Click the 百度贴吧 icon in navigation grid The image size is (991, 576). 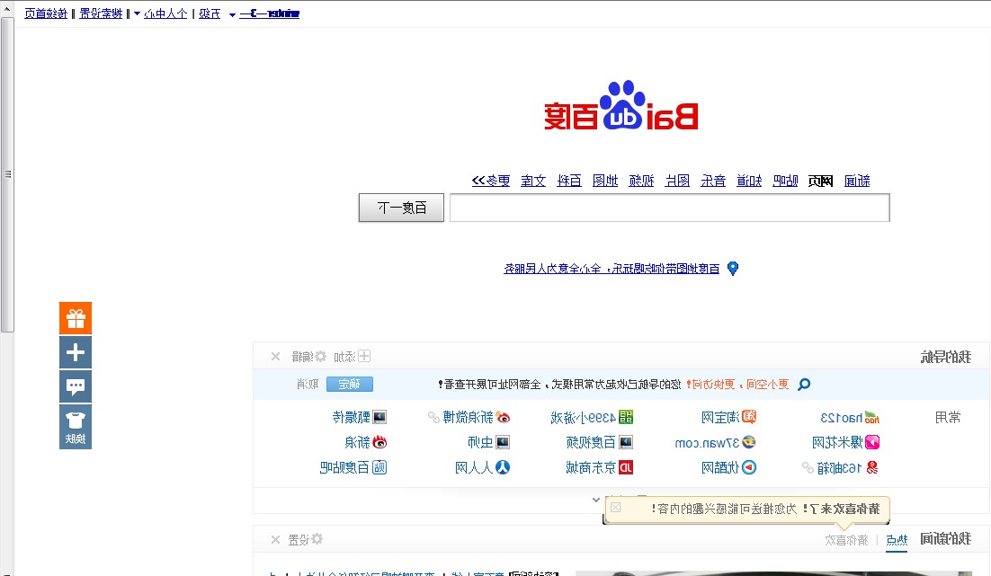(x=379, y=467)
